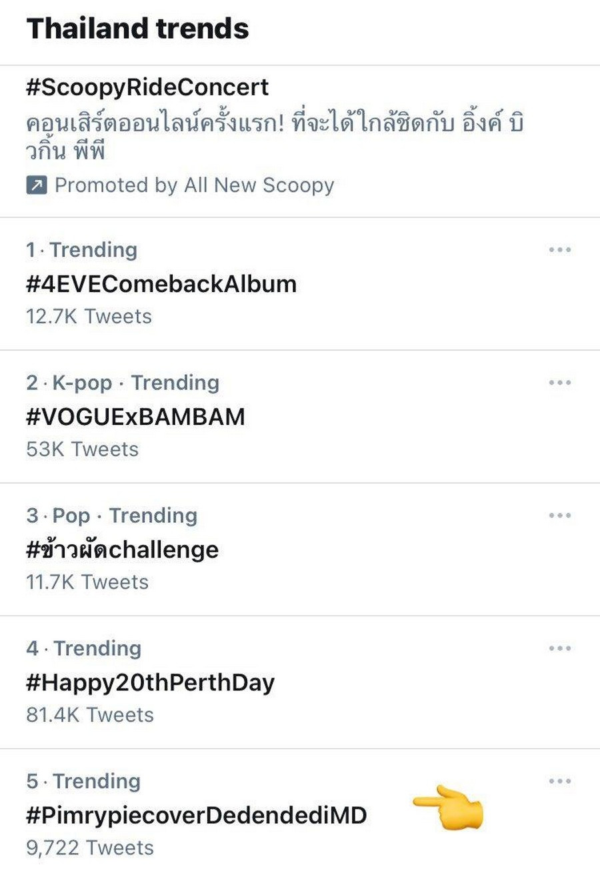Click the "81.4K Tweets" count
The height and width of the screenshot is (873, 600).
click(90, 714)
